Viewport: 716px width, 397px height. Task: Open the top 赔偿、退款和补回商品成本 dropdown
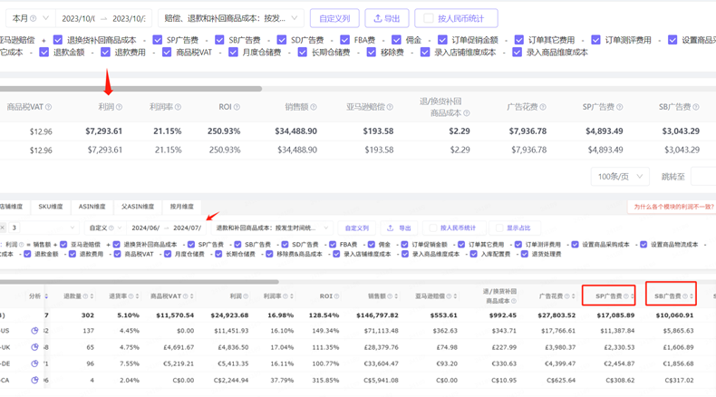tap(230, 18)
